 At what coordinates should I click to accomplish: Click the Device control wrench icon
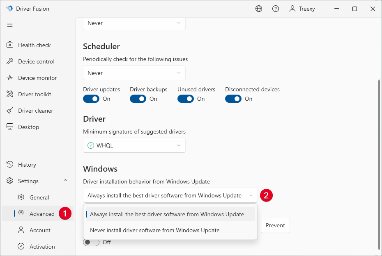[10, 61]
